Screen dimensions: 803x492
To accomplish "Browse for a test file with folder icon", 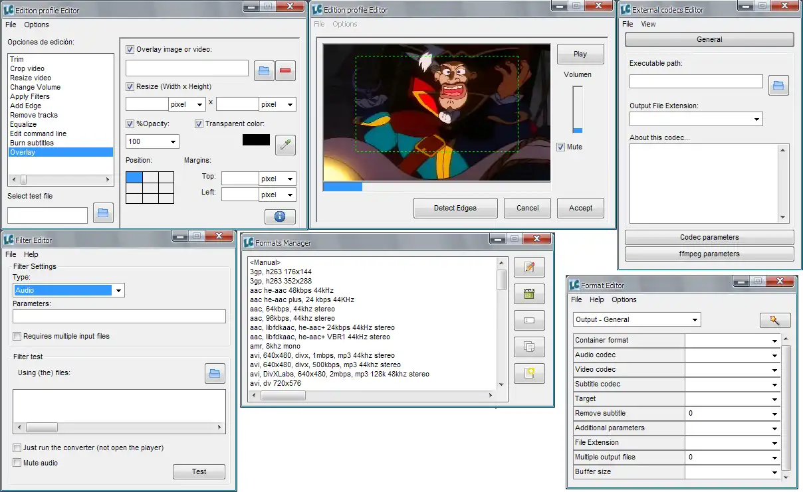I will pyautogui.click(x=103, y=212).
